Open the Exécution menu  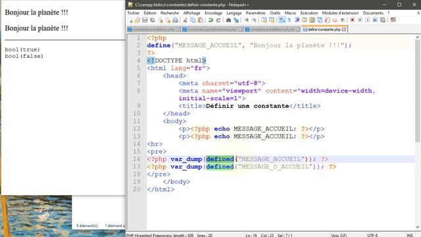309,13
